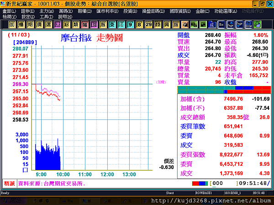Click the Windows 開始 Start button
274x205 pixels.
13,201
